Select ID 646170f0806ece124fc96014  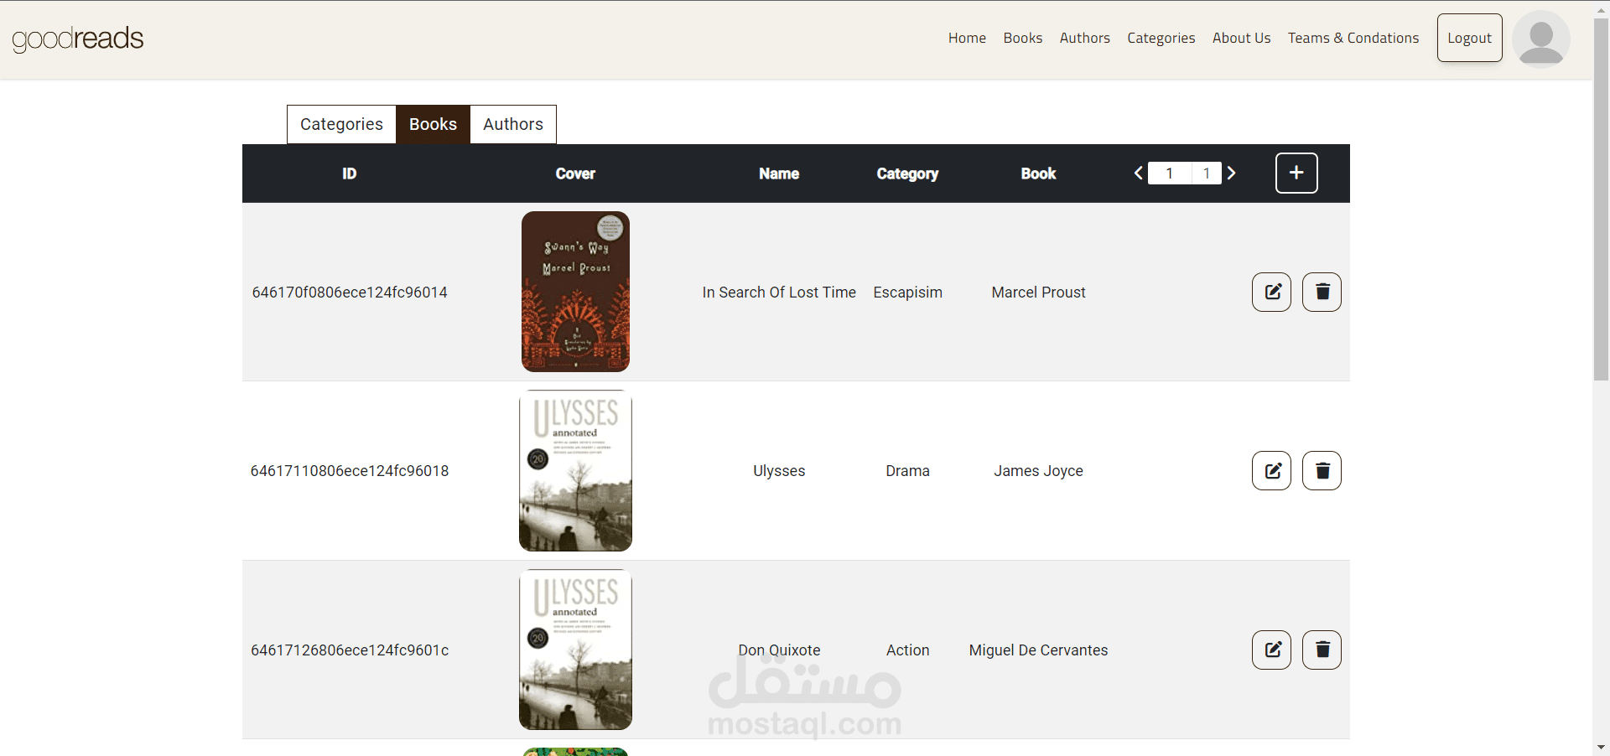(x=350, y=293)
